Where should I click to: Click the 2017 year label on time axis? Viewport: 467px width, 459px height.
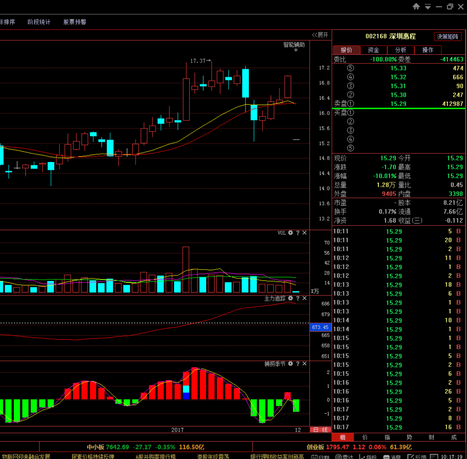coord(178,430)
